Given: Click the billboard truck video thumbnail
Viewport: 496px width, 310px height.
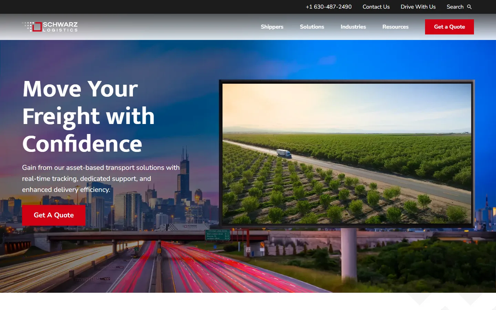Looking at the screenshot, I should 347,153.
